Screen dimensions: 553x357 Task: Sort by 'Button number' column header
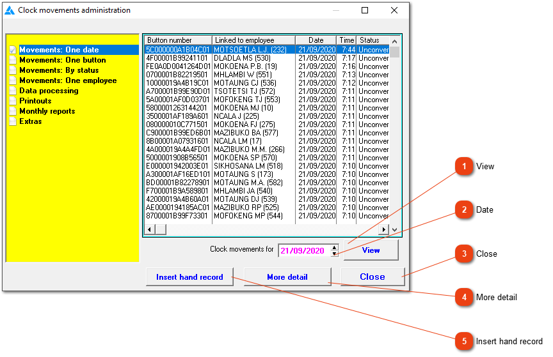pyautogui.click(x=178, y=40)
